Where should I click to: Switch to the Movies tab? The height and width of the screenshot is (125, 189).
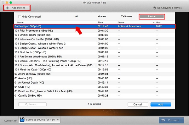pyautogui.click(x=102, y=16)
